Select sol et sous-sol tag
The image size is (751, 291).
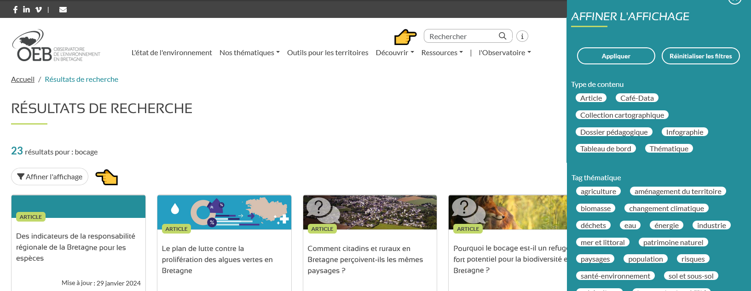[x=691, y=276]
